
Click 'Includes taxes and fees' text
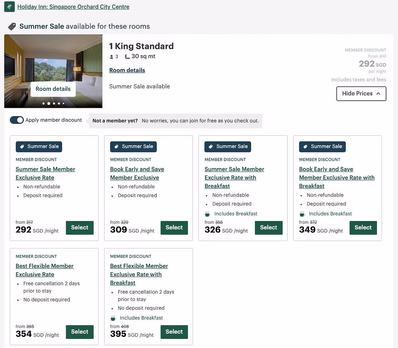point(359,80)
